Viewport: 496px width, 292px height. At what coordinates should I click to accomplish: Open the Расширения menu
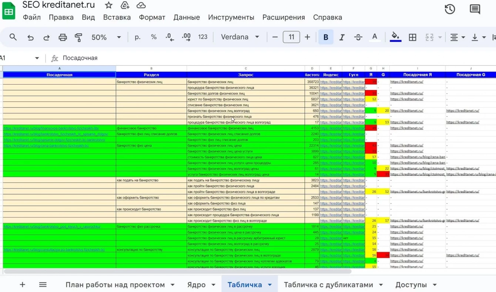(284, 17)
